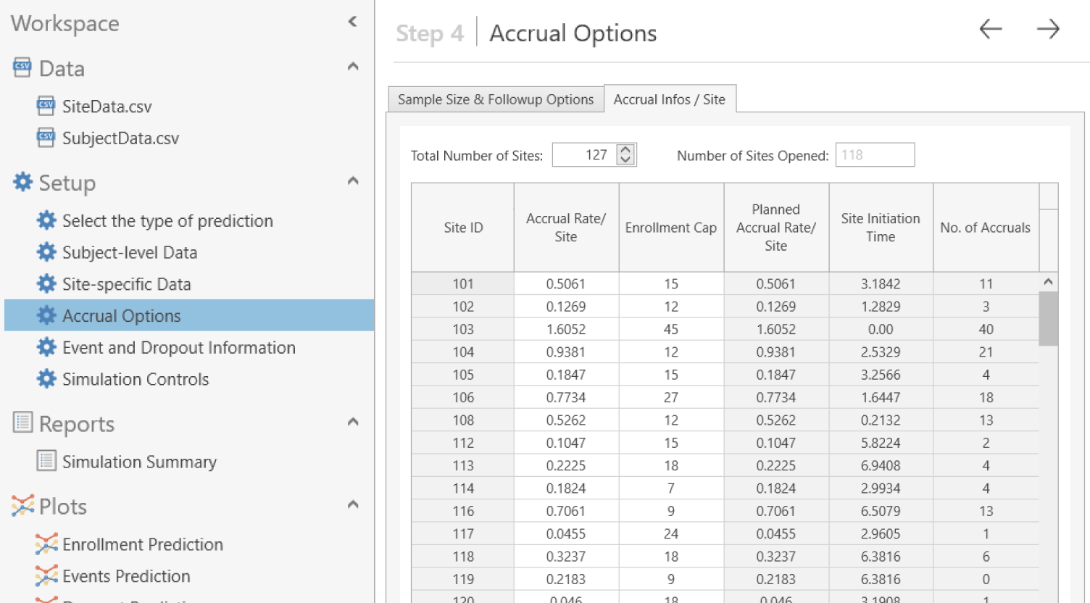The image size is (1090, 603).
Task: Decrease Total Number of Sites with down arrow
Action: click(625, 159)
